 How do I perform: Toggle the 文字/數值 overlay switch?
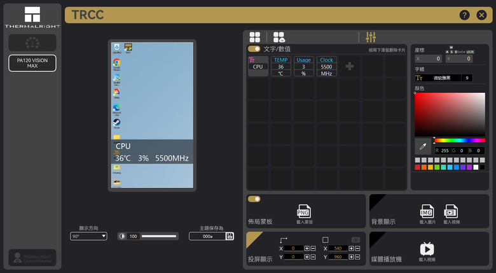(254, 49)
